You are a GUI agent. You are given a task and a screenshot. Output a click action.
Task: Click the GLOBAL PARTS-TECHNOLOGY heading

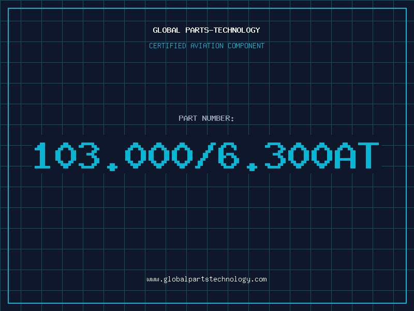click(x=206, y=30)
